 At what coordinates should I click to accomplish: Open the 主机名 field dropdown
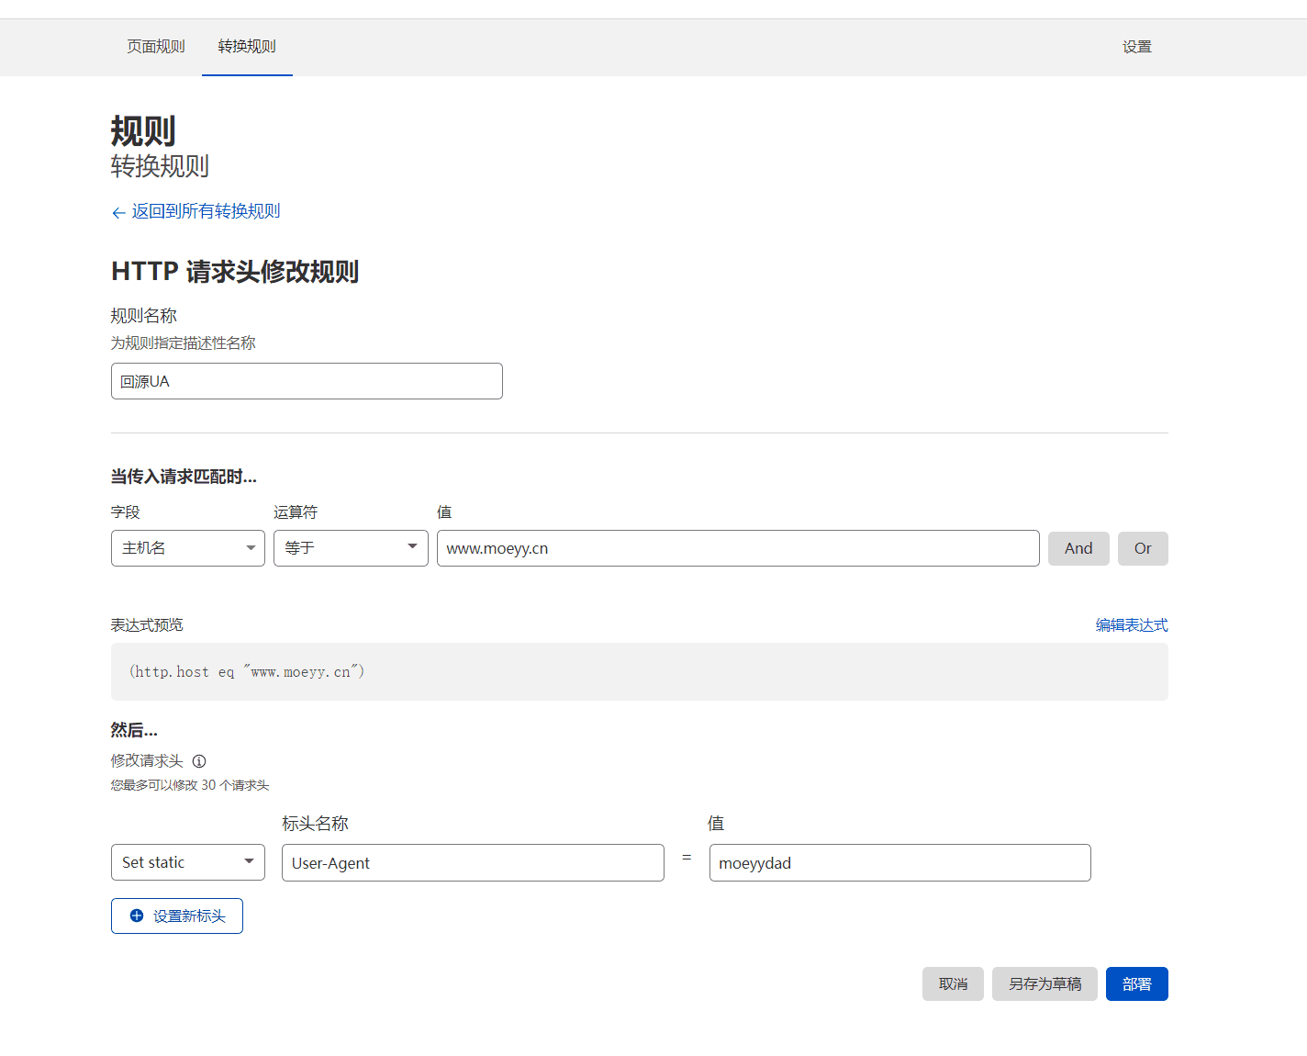(188, 548)
